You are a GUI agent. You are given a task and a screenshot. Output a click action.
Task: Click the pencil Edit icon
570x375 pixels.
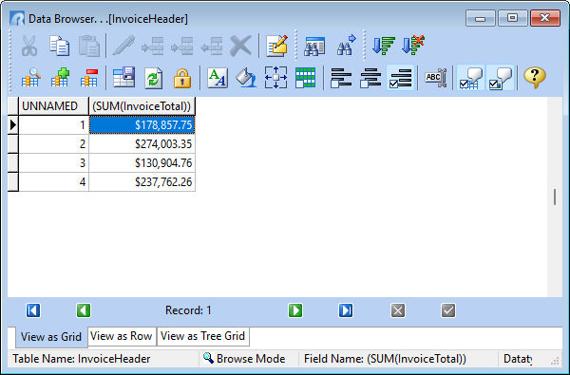tap(123, 46)
